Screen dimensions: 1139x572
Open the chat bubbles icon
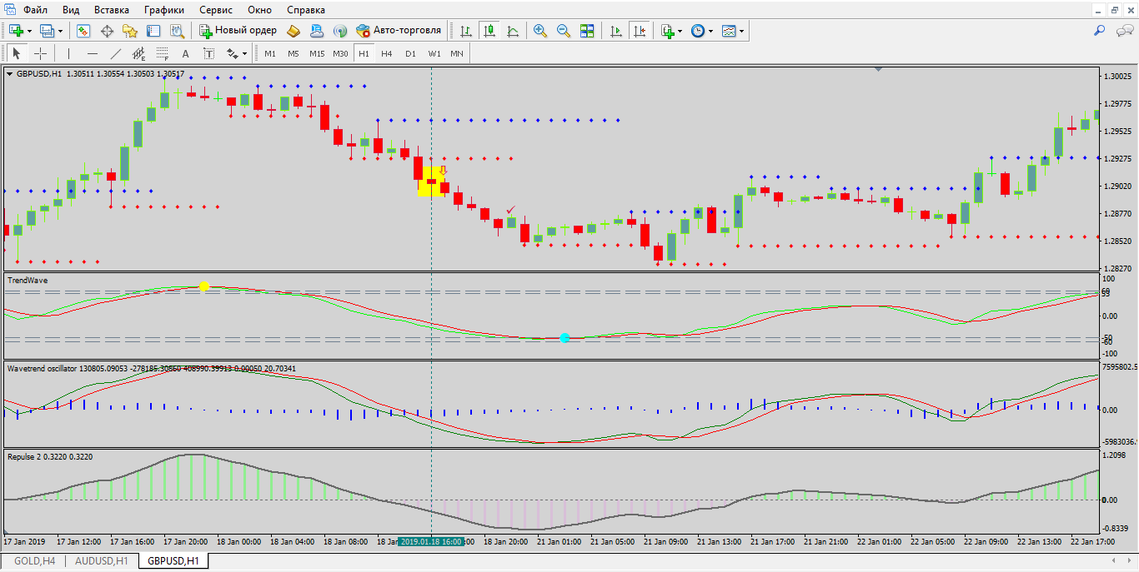1125,31
